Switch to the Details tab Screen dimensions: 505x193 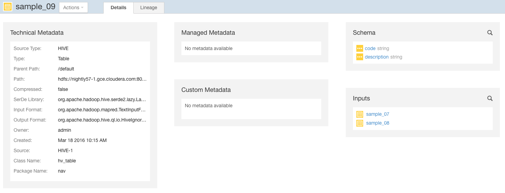click(118, 7)
